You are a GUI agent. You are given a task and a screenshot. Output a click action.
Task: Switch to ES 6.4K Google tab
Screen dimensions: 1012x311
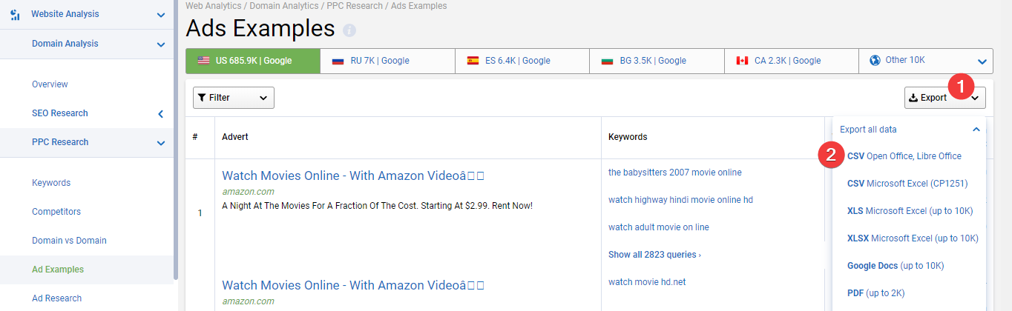tap(522, 61)
